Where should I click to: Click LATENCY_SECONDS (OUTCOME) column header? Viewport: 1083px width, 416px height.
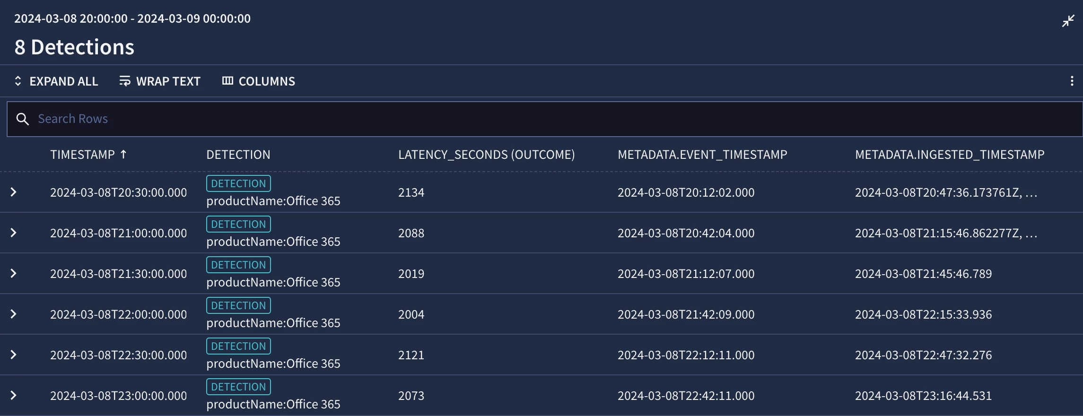tap(487, 155)
